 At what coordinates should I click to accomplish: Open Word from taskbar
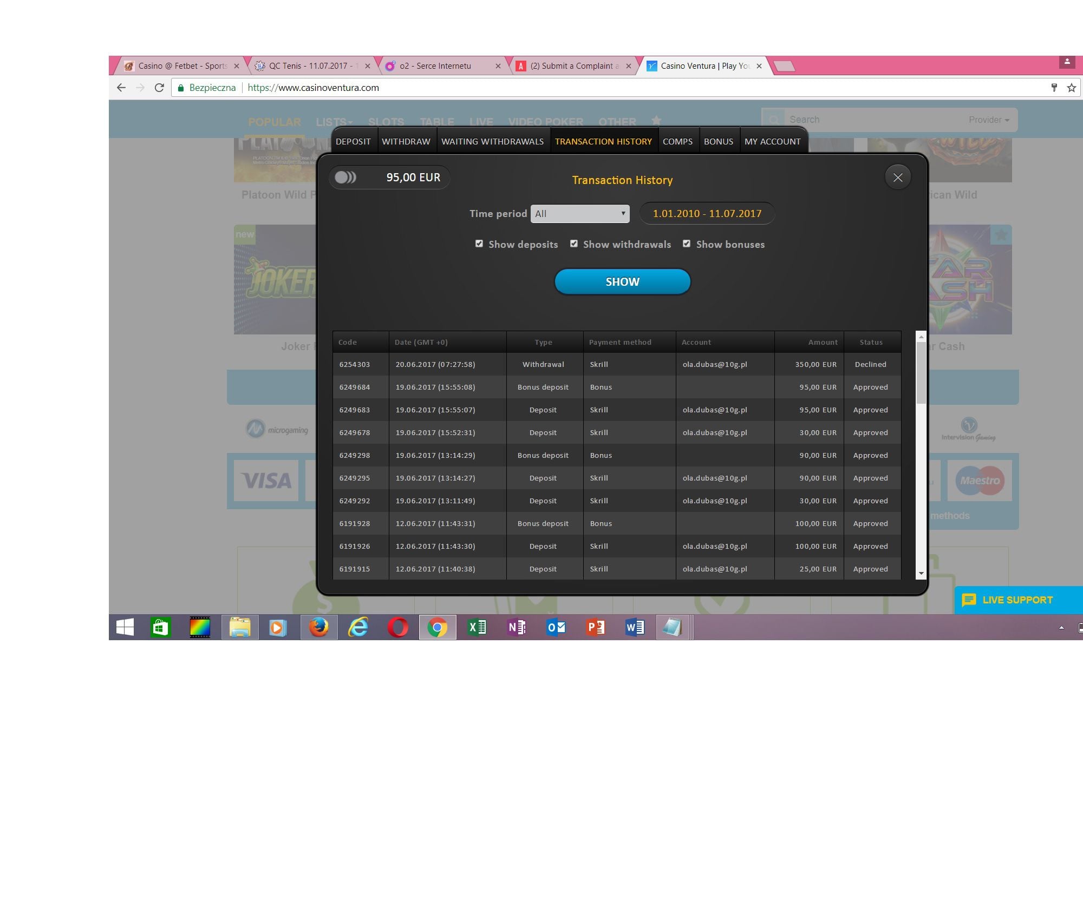click(635, 627)
